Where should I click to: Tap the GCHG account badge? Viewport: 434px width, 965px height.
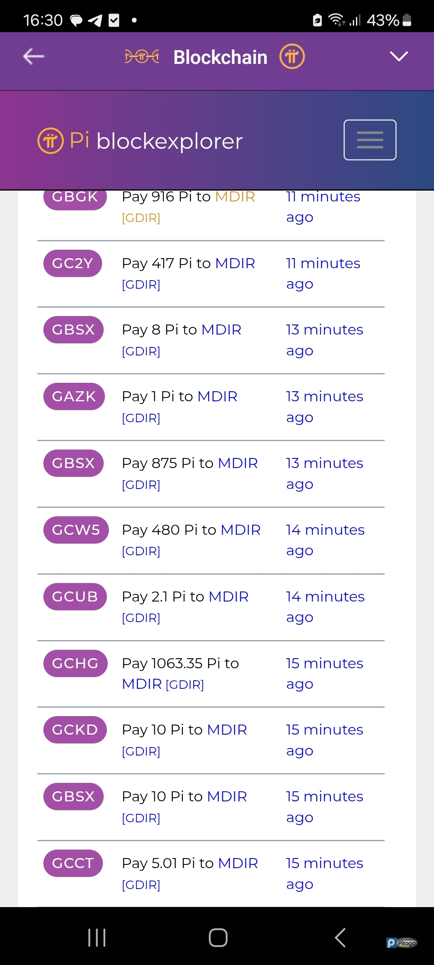pyautogui.click(x=76, y=663)
